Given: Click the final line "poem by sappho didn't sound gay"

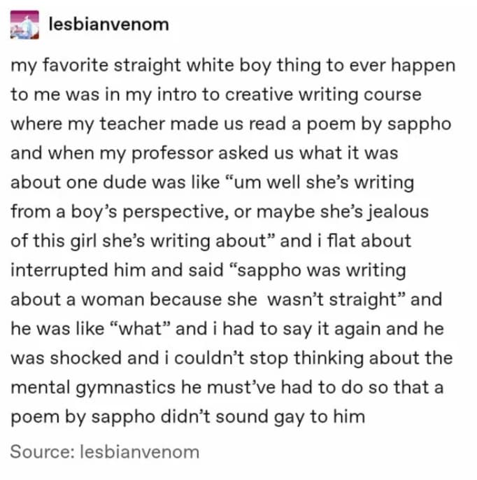Looking at the screenshot, I should [x=187, y=417].
